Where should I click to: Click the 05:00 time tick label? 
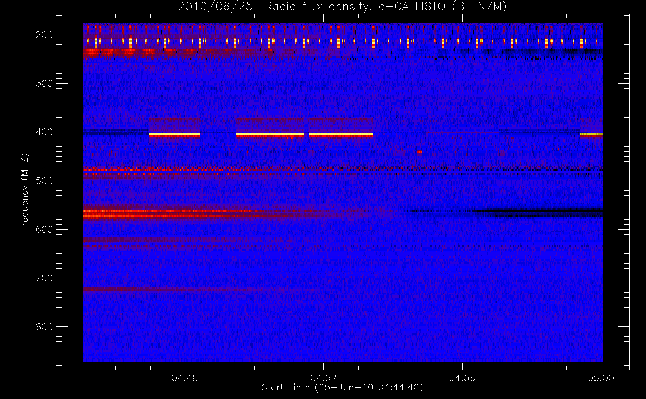pyautogui.click(x=601, y=378)
